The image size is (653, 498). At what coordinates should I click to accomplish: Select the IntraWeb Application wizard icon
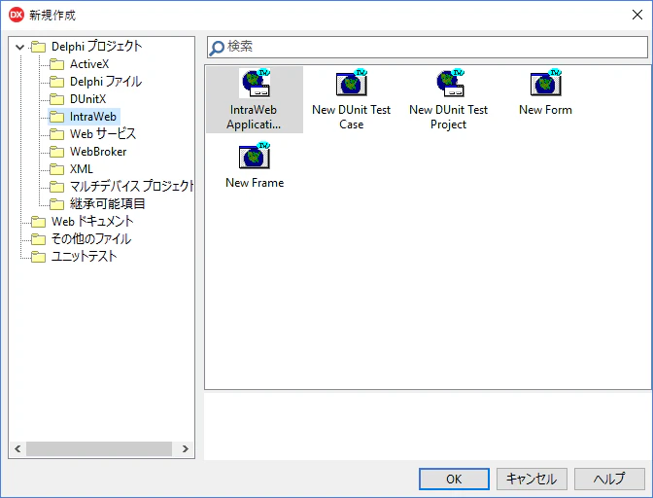tap(255, 83)
